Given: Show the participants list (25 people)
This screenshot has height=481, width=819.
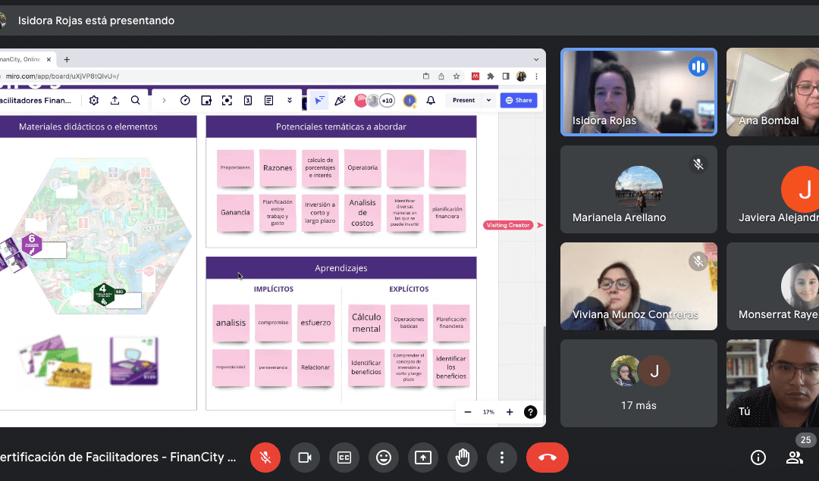Looking at the screenshot, I should pyautogui.click(x=795, y=458).
